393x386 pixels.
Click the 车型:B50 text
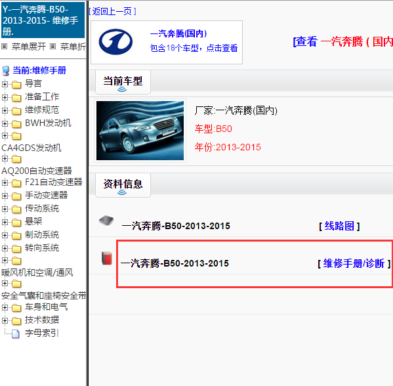213,129
